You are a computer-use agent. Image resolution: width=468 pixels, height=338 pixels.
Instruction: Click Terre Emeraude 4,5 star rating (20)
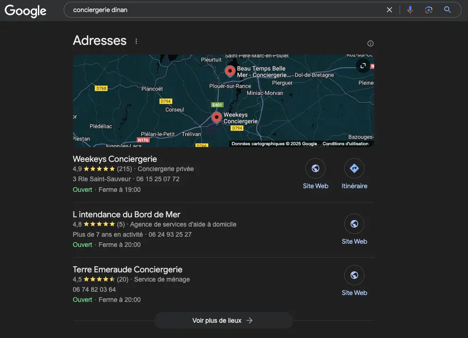tap(101, 279)
